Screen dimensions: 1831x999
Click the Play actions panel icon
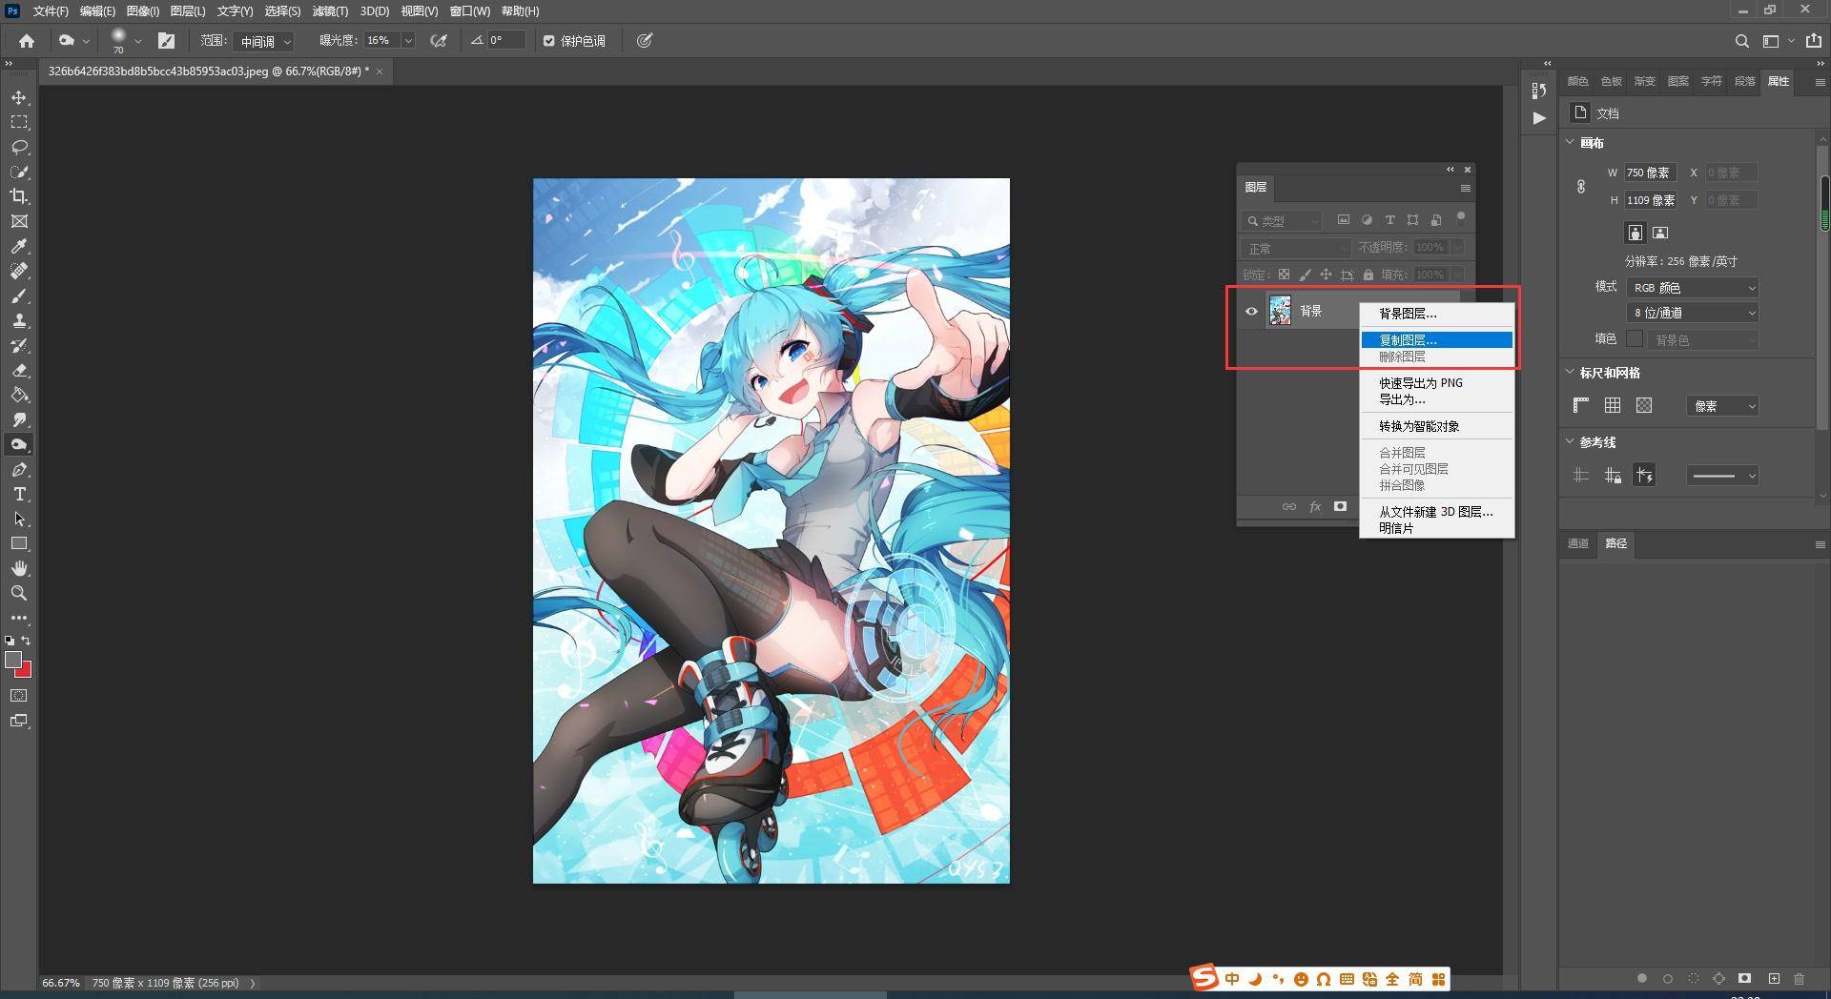(x=1539, y=118)
